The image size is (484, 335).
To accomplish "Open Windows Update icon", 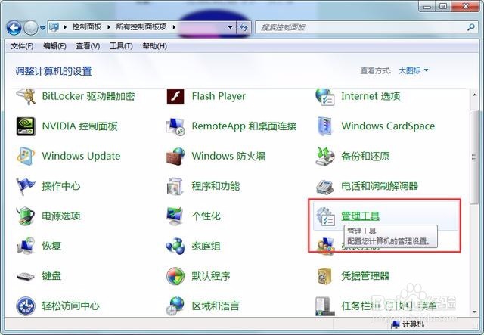I will point(26,157).
